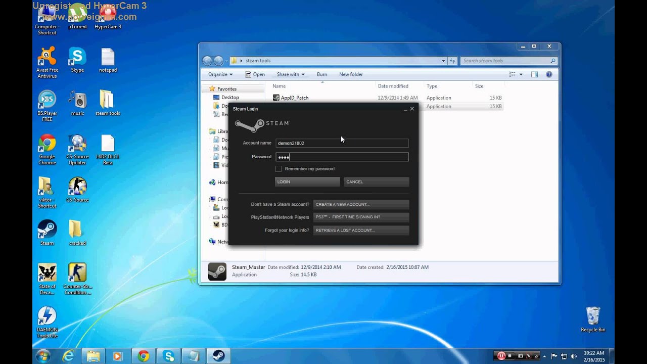Click the LOGIN button in Steam Login
The width and height of the screenshot is (647, 364).
307,181
